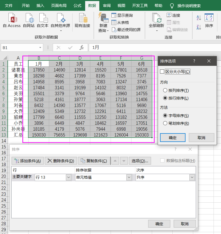Open existing connections icon
Viewport: 221px width, 234px height.
coord(82,20)
